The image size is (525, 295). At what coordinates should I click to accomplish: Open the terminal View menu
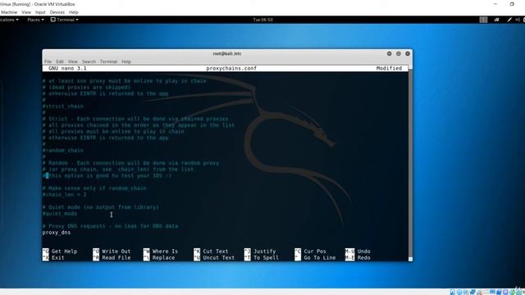tap(73, 61)
